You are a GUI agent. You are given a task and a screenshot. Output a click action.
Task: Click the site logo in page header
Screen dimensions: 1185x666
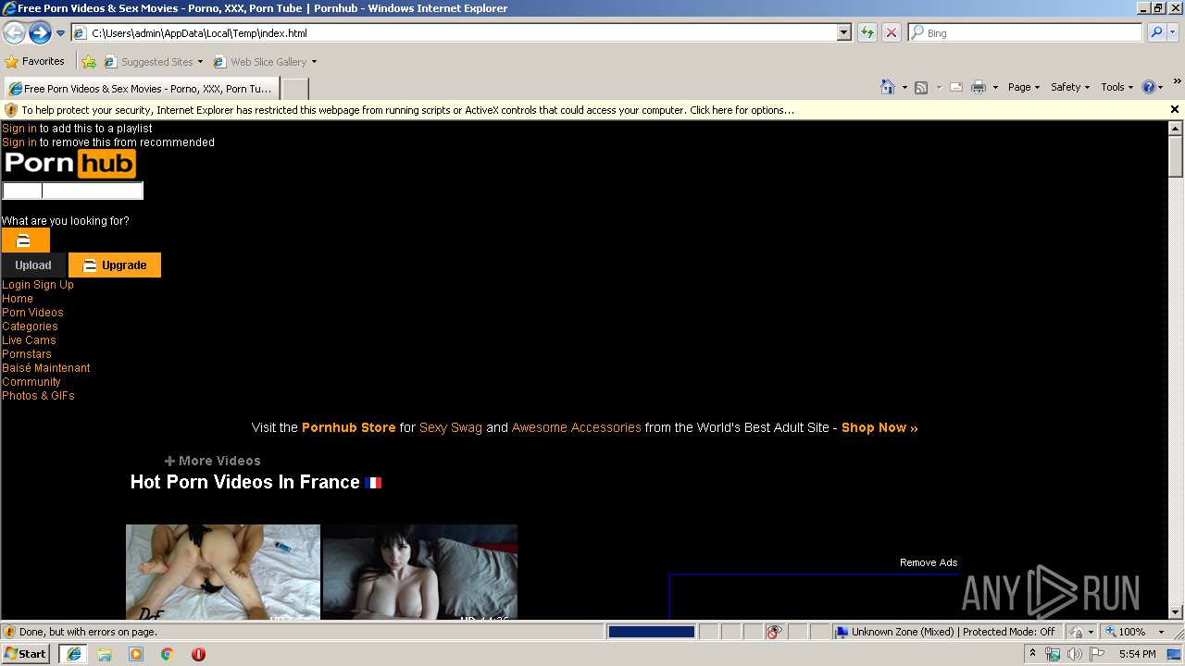pyautogui.click(x=69, y=164)
